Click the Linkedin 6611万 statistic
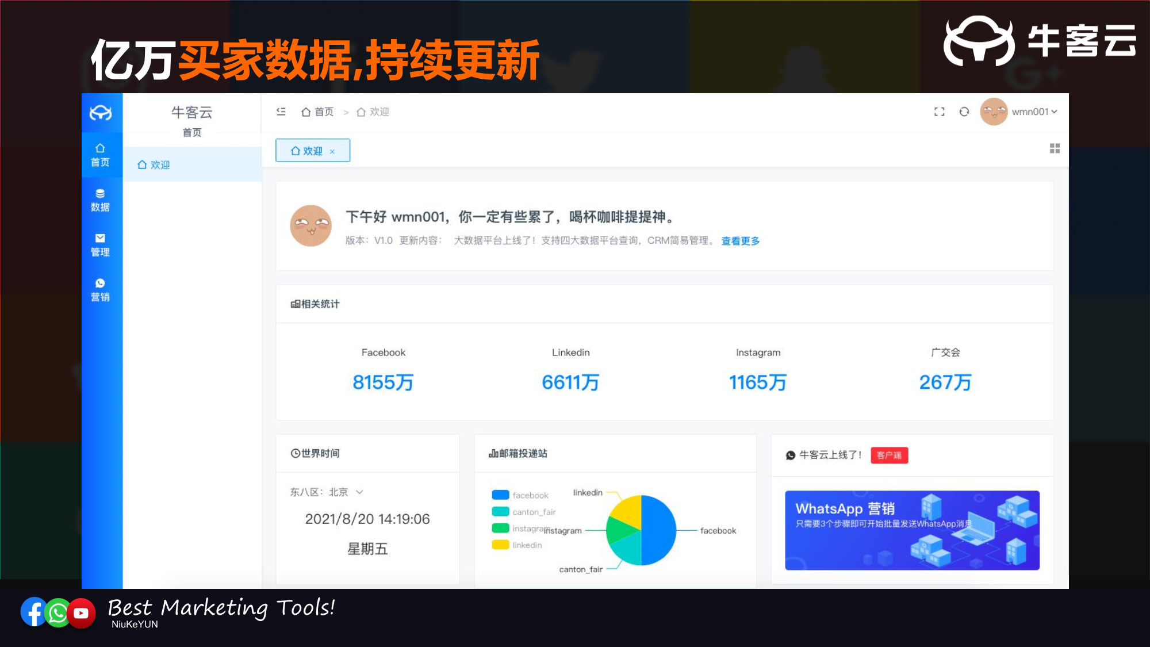The width and height of the screenshot is (1150, 647). click(x=570, y=370)
